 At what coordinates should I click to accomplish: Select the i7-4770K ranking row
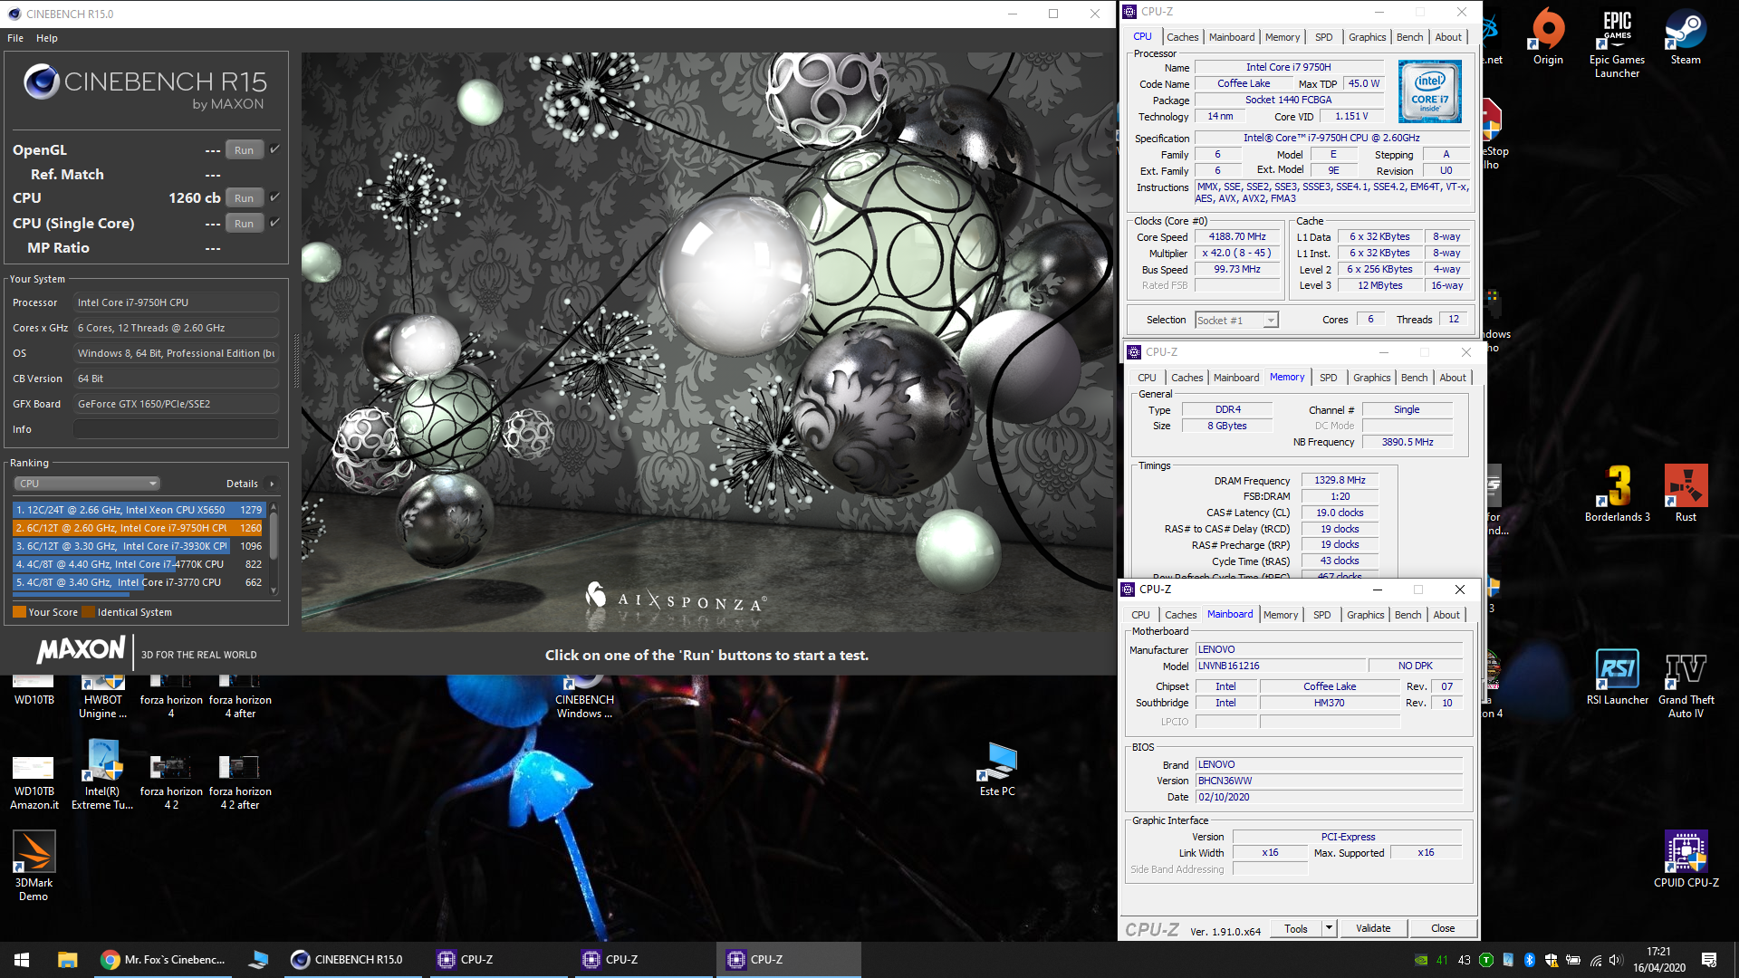tap(139, 564)
